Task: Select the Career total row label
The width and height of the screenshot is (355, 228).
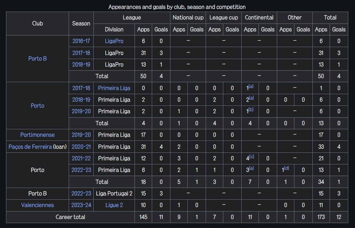Action: click(x=70, y=217)
